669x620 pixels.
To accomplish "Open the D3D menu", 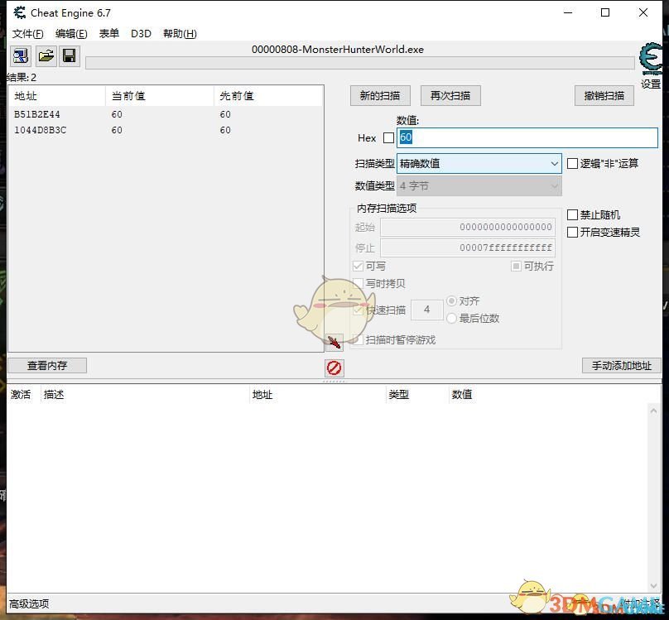I will (141, 34).
